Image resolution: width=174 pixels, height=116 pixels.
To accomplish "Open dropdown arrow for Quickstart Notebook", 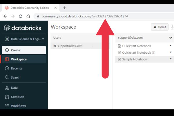I will pos(171,46).
